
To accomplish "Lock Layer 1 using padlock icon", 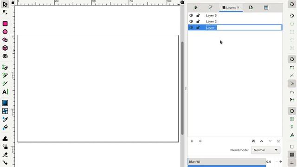I will pos(198,28).
